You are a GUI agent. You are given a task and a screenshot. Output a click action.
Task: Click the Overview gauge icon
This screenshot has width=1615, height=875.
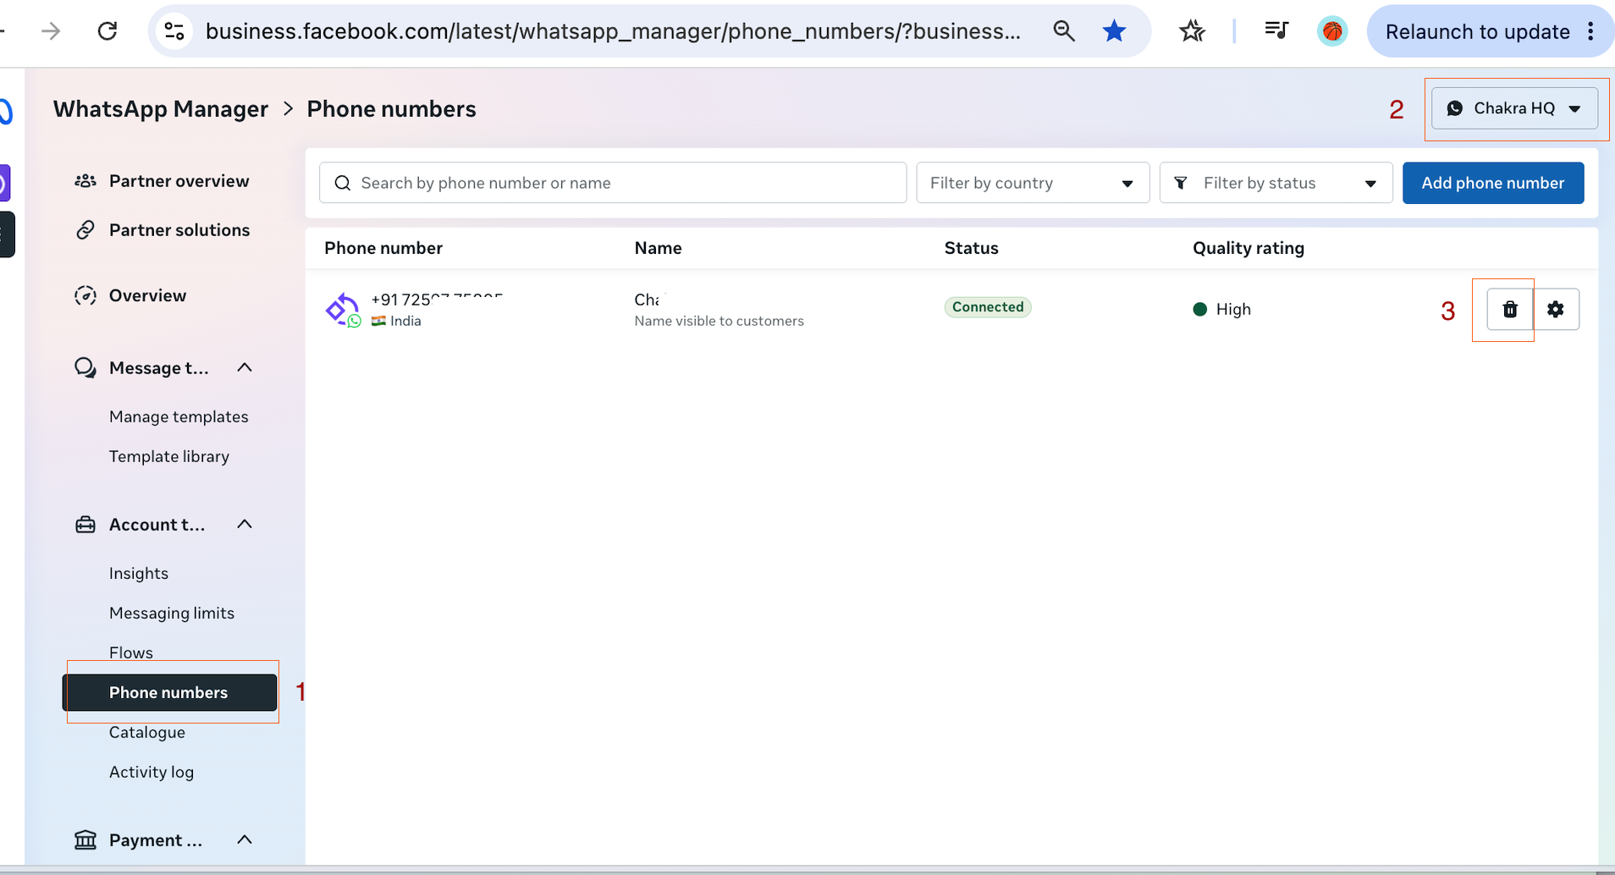point(85,295)
